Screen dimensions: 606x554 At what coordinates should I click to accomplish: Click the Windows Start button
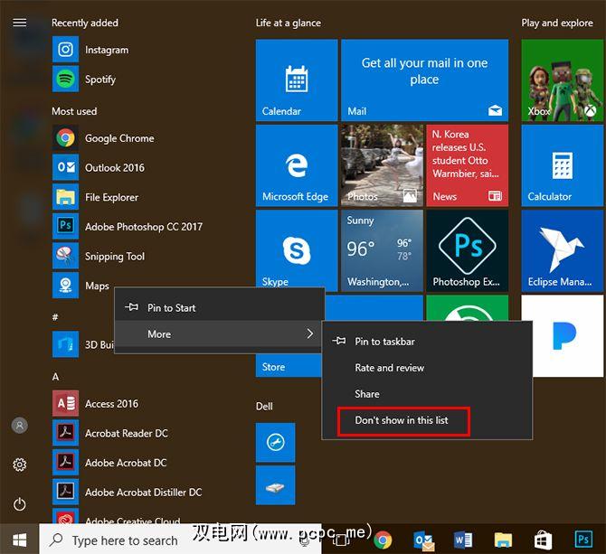tap(20, 540)
